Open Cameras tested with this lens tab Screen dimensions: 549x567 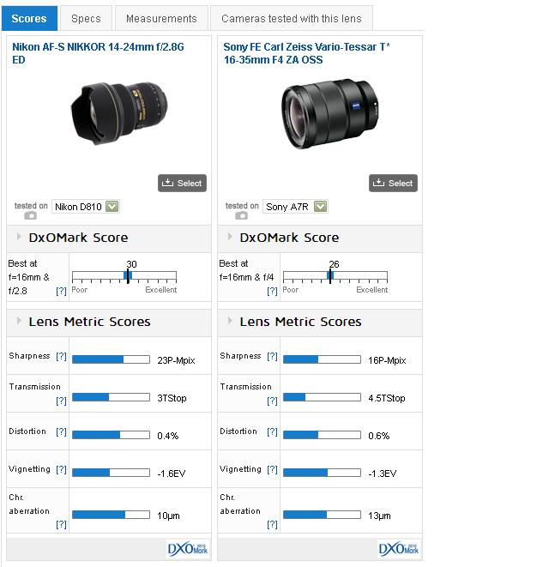click(x=292, y=18)
